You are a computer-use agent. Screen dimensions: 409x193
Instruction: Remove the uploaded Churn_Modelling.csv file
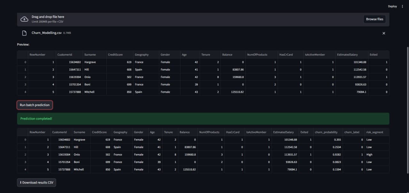[384, 33]
